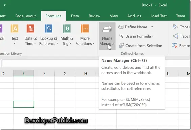Expand the Define Name dropdown arrow
Image resolution: width=191 pixels, height=130 pixels.
[x=152, y=27]
